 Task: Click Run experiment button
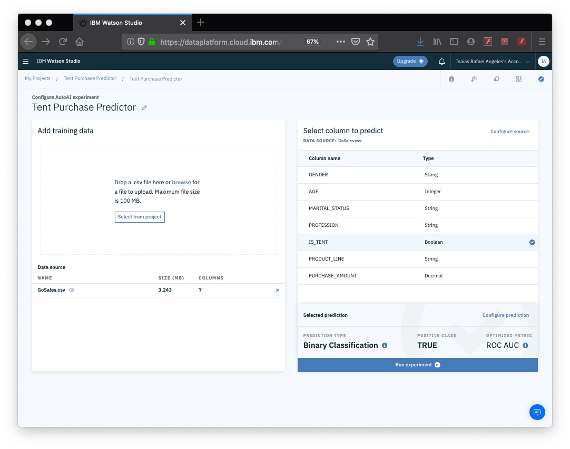(417, 365)
